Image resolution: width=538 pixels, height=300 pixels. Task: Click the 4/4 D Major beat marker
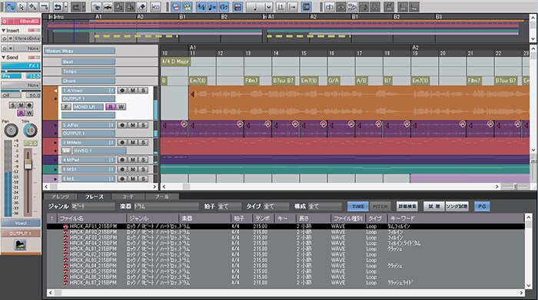(x=175, y=61)
